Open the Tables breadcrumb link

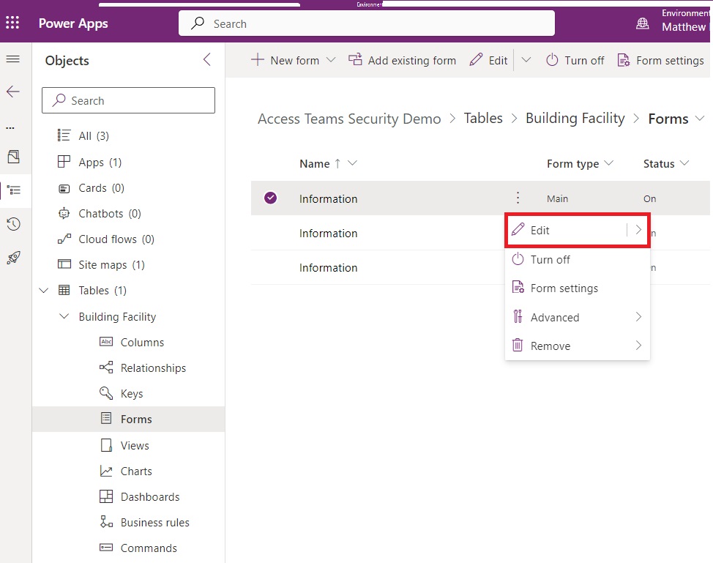click(x=483, y=119)
